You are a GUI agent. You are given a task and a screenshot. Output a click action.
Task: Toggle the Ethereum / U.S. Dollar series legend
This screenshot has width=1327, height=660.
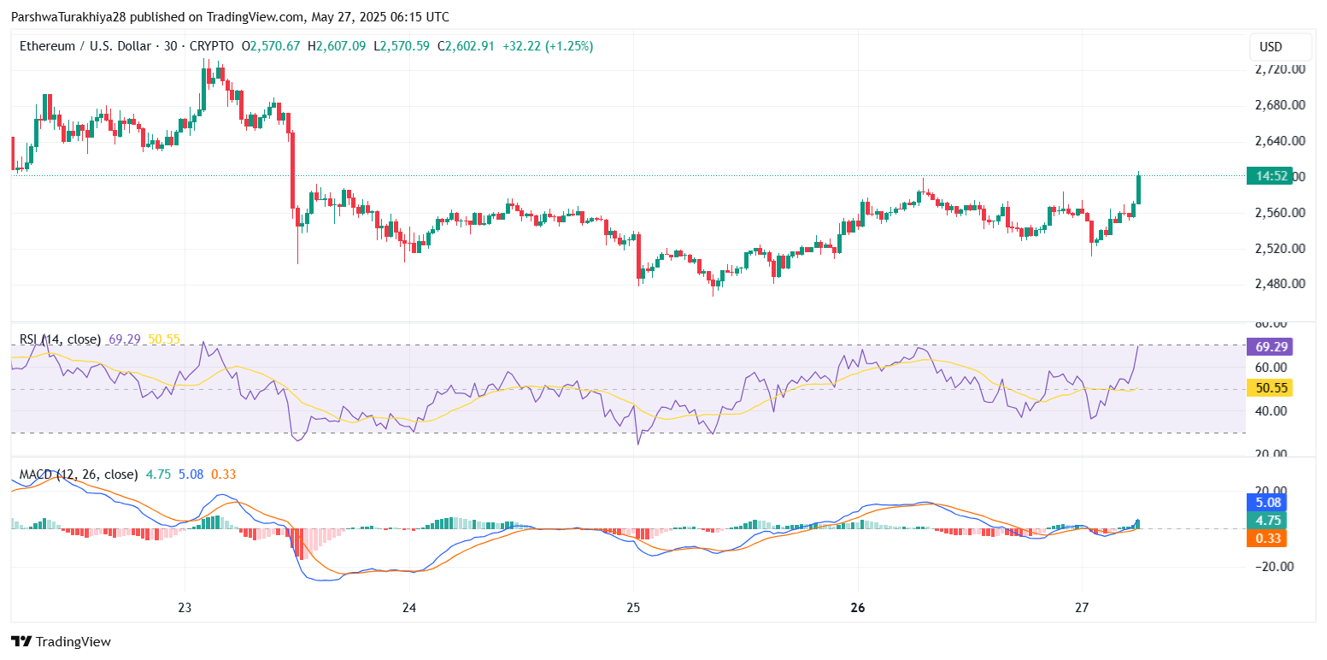click(85, 45)
